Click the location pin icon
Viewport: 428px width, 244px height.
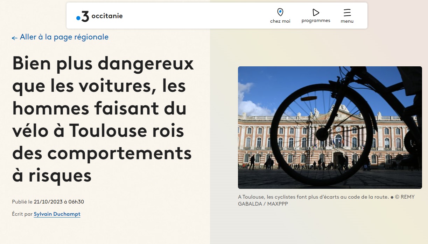[280, 13]
